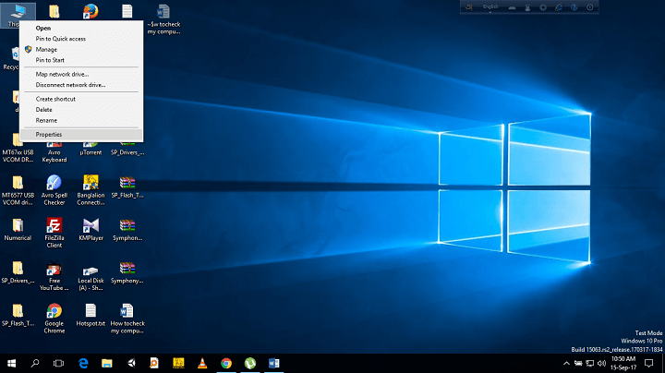Switch to Word on the taskbar
665x373 pixels.
[274, 363]
